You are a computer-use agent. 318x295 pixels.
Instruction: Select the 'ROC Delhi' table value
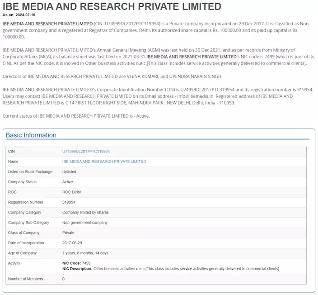click(71, 192)
